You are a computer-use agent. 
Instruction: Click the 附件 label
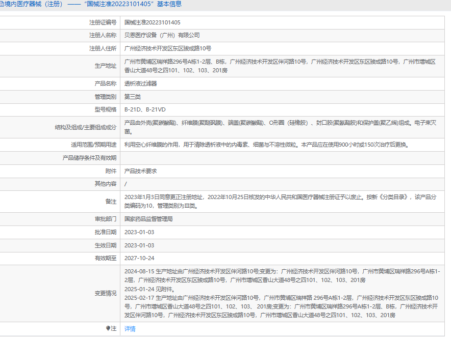[111, 171]
